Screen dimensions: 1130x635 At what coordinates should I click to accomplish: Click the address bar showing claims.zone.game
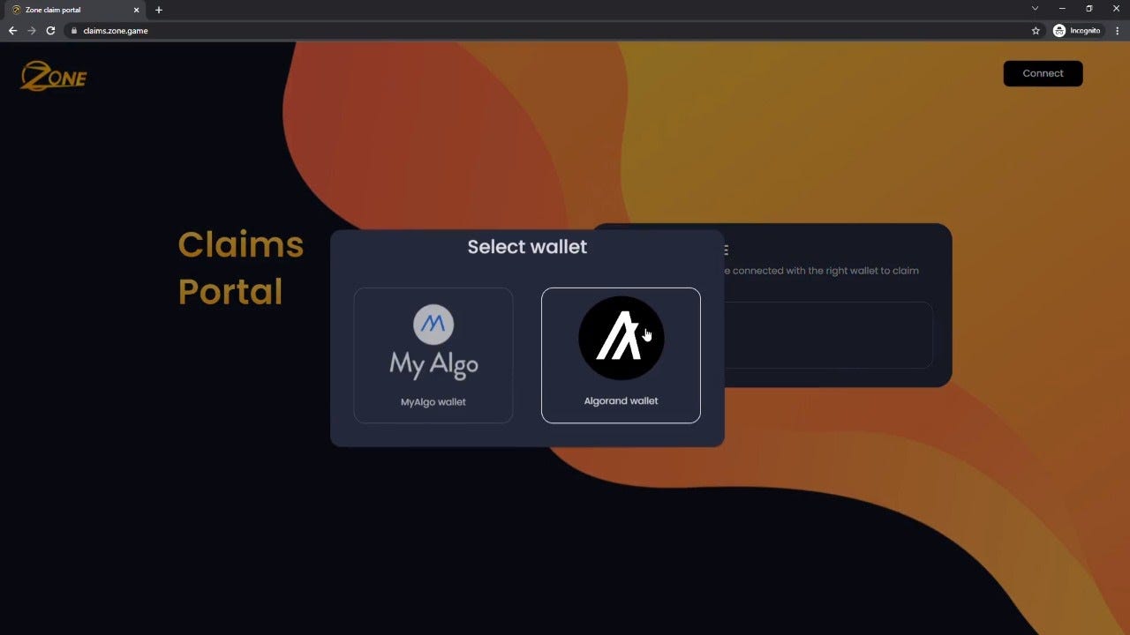pyautogui.click(x=547, y=30)
